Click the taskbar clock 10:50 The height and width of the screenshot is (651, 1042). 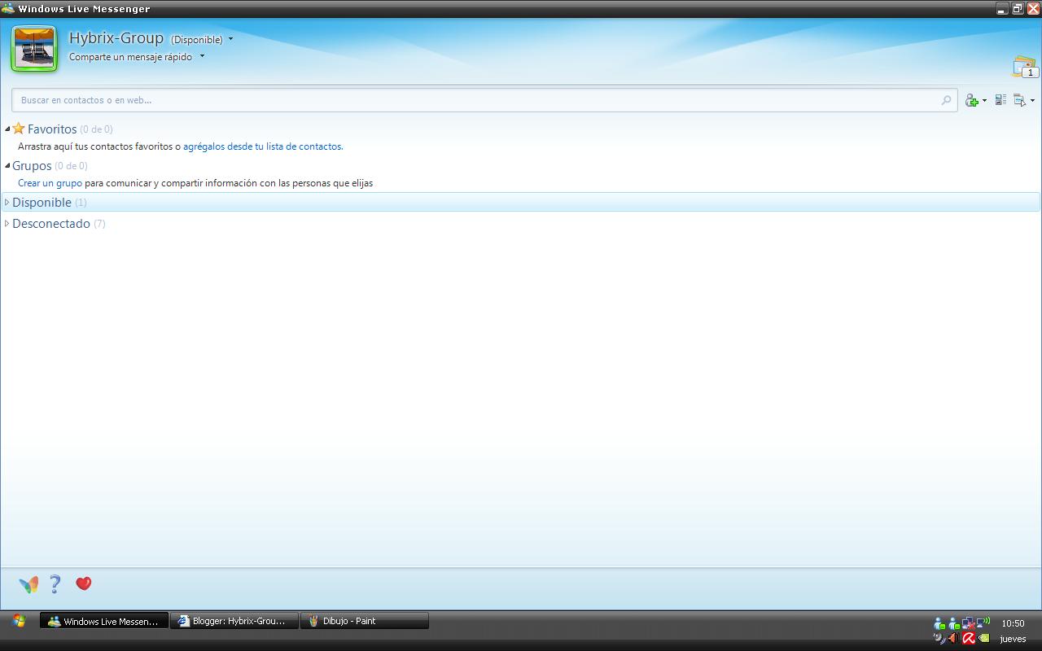click(1013, 623)
